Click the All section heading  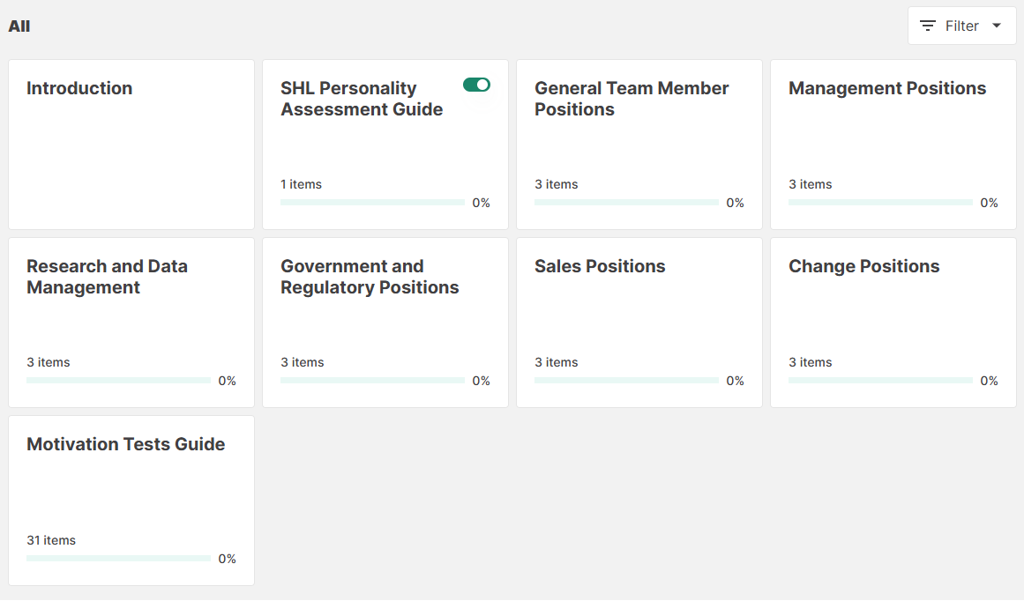pos(19,26)
